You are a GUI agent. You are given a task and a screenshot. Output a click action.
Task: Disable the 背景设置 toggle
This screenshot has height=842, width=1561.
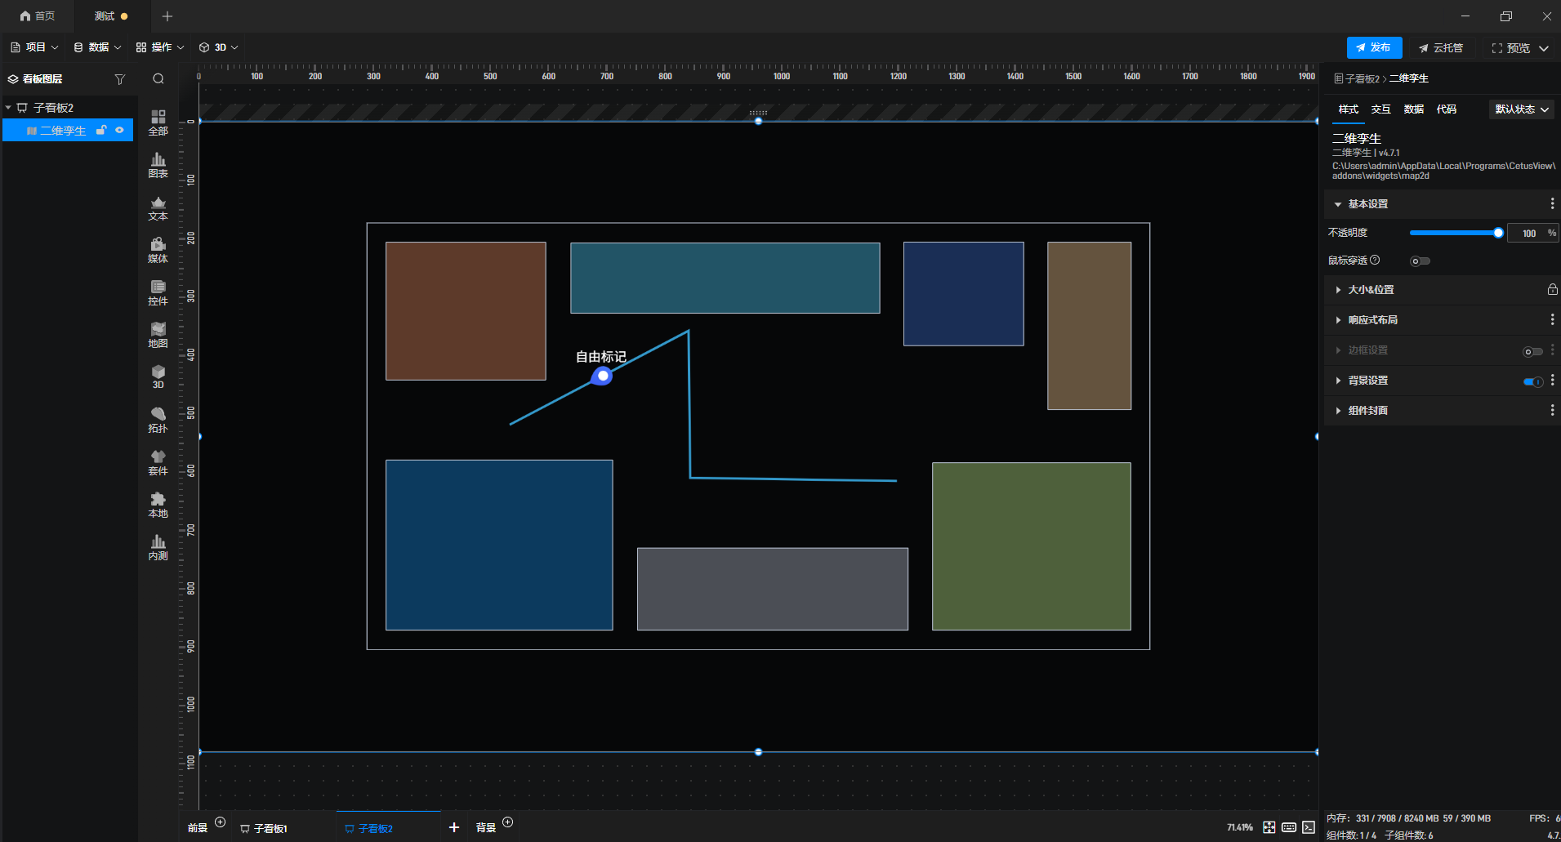[x=1532, y=381]
